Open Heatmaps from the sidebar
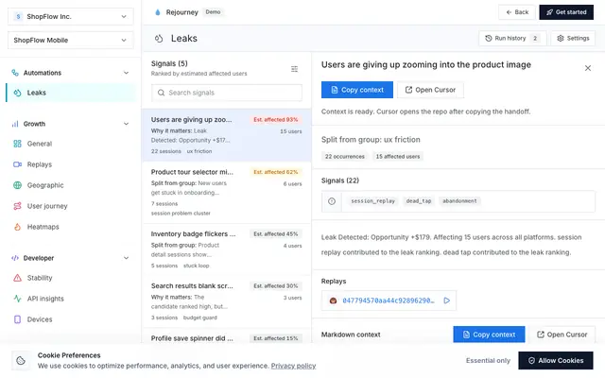Image resolution: width=605 pixels, height=378 pixels. point(43,227)
